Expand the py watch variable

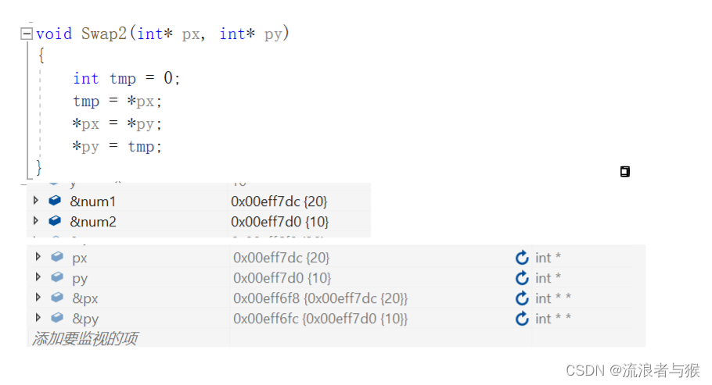[38, 277]
